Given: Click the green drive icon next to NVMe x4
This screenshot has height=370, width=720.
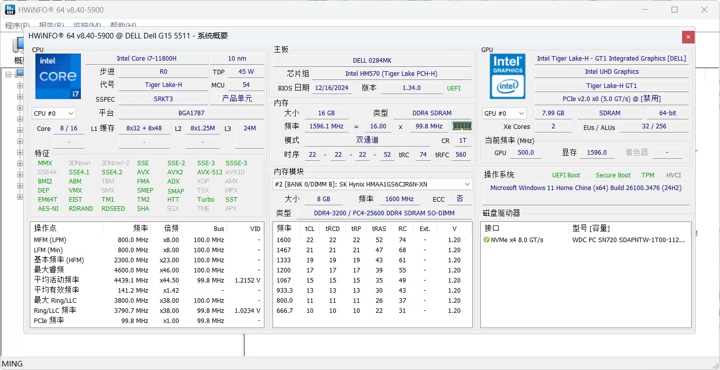Looking at the screenshot, I should pos(486,240).
